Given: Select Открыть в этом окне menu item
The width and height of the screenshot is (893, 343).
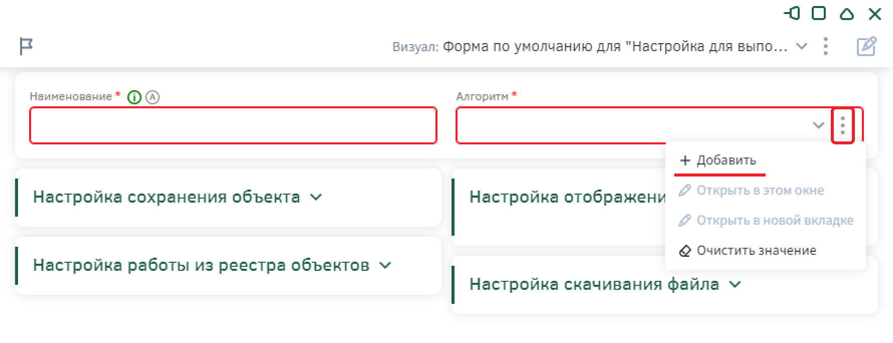Looking at the screenshot, I should (752, 191).
